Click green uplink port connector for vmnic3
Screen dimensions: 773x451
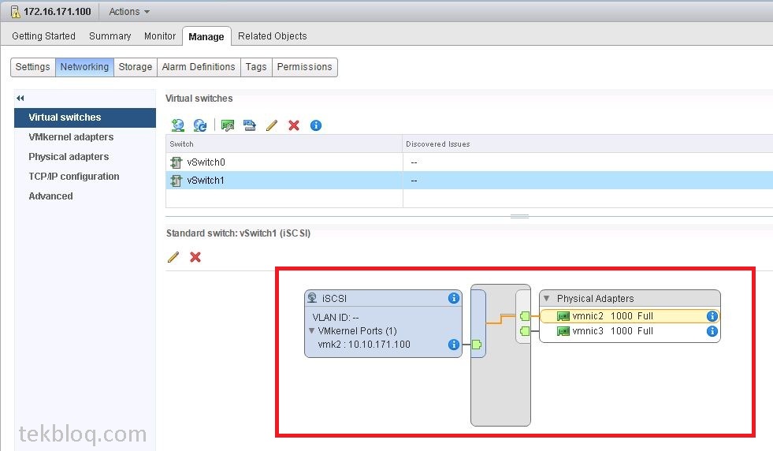pos(525,331)
